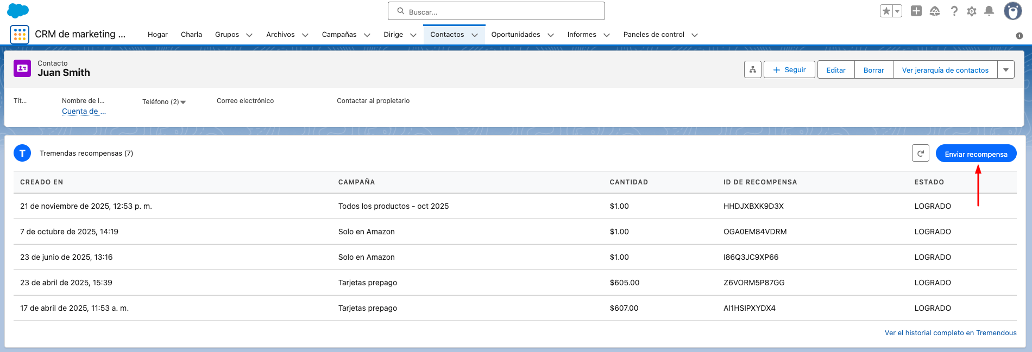1032x352 pixels.
Task: Click the global actions plus icon
Action: [916, 11]
